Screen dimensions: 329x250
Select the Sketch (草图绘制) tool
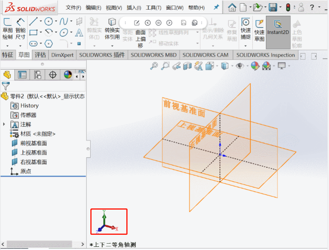pos(8,29)
